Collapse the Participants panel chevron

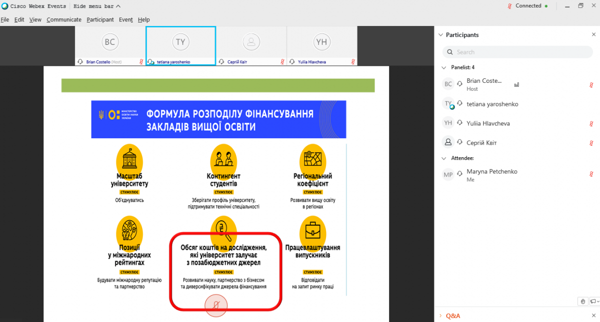440,35
